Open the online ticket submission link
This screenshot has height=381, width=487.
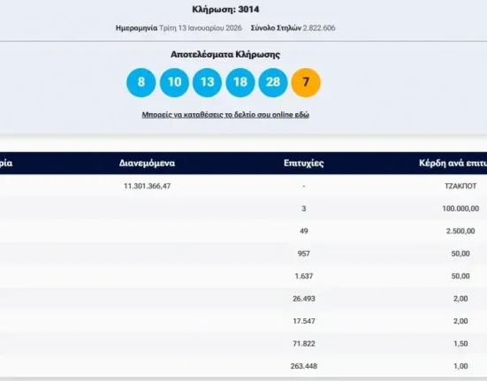(225, 115)
